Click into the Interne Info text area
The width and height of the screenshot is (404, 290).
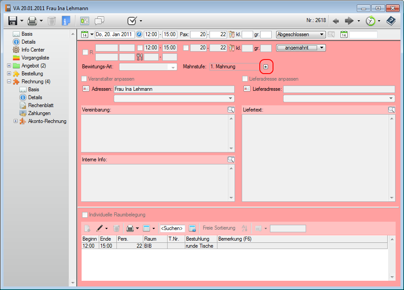(x=155, y=182)
